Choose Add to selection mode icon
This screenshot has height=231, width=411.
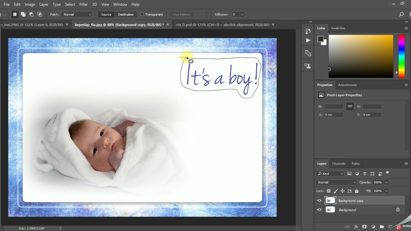(23, 14)
